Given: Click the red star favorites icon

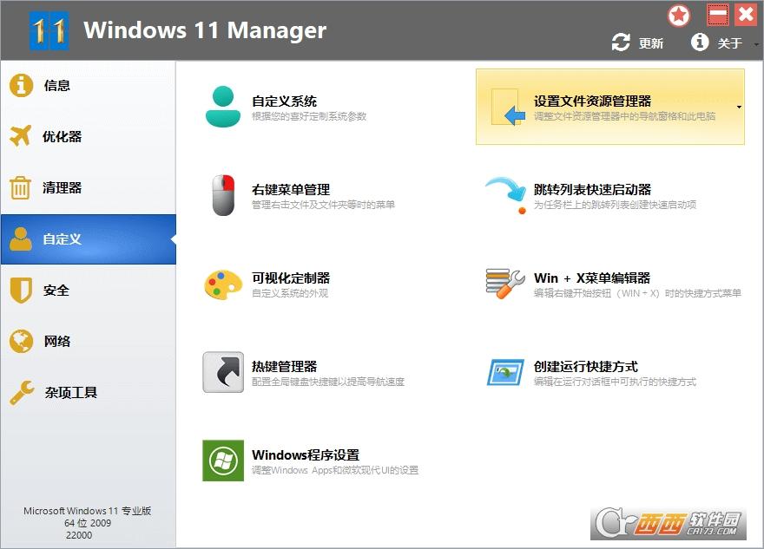Looking at the screenshot, I should (x=679, y=16).
